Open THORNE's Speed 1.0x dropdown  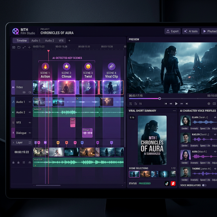pyautogui.click(x=205, y=180)
